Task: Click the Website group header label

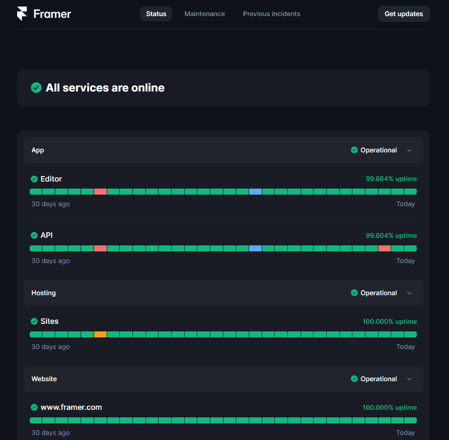Action: 44,379
